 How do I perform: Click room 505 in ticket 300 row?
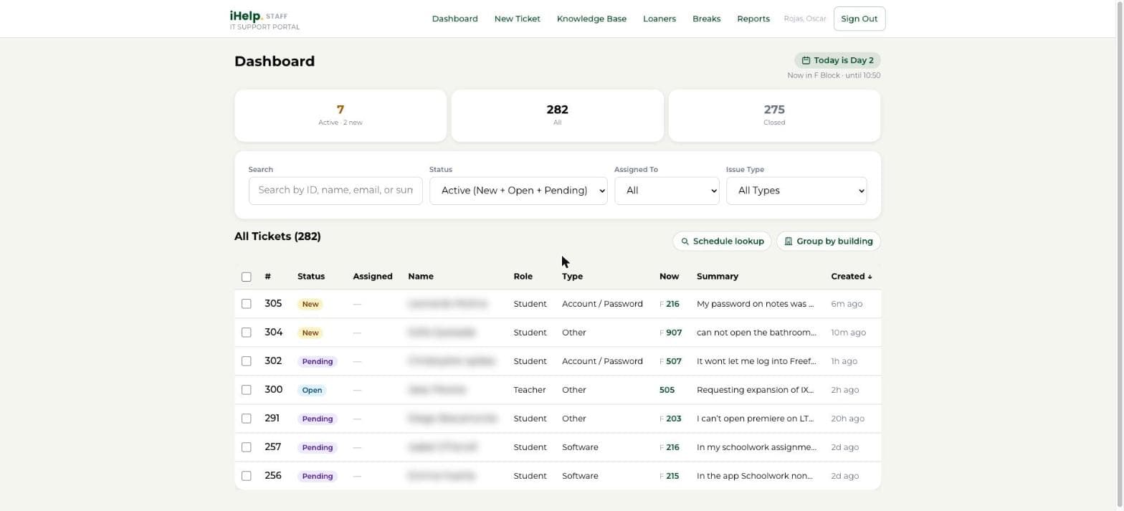click(x=667, y=390)
